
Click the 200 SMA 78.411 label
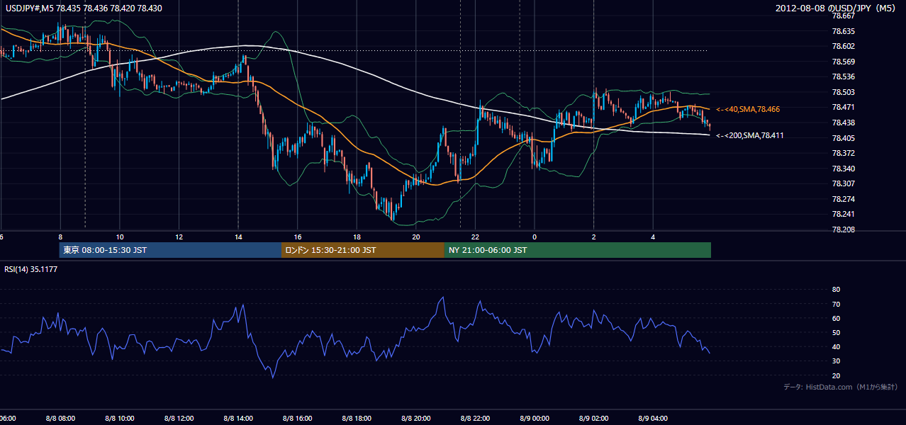[x=750, y=135]
